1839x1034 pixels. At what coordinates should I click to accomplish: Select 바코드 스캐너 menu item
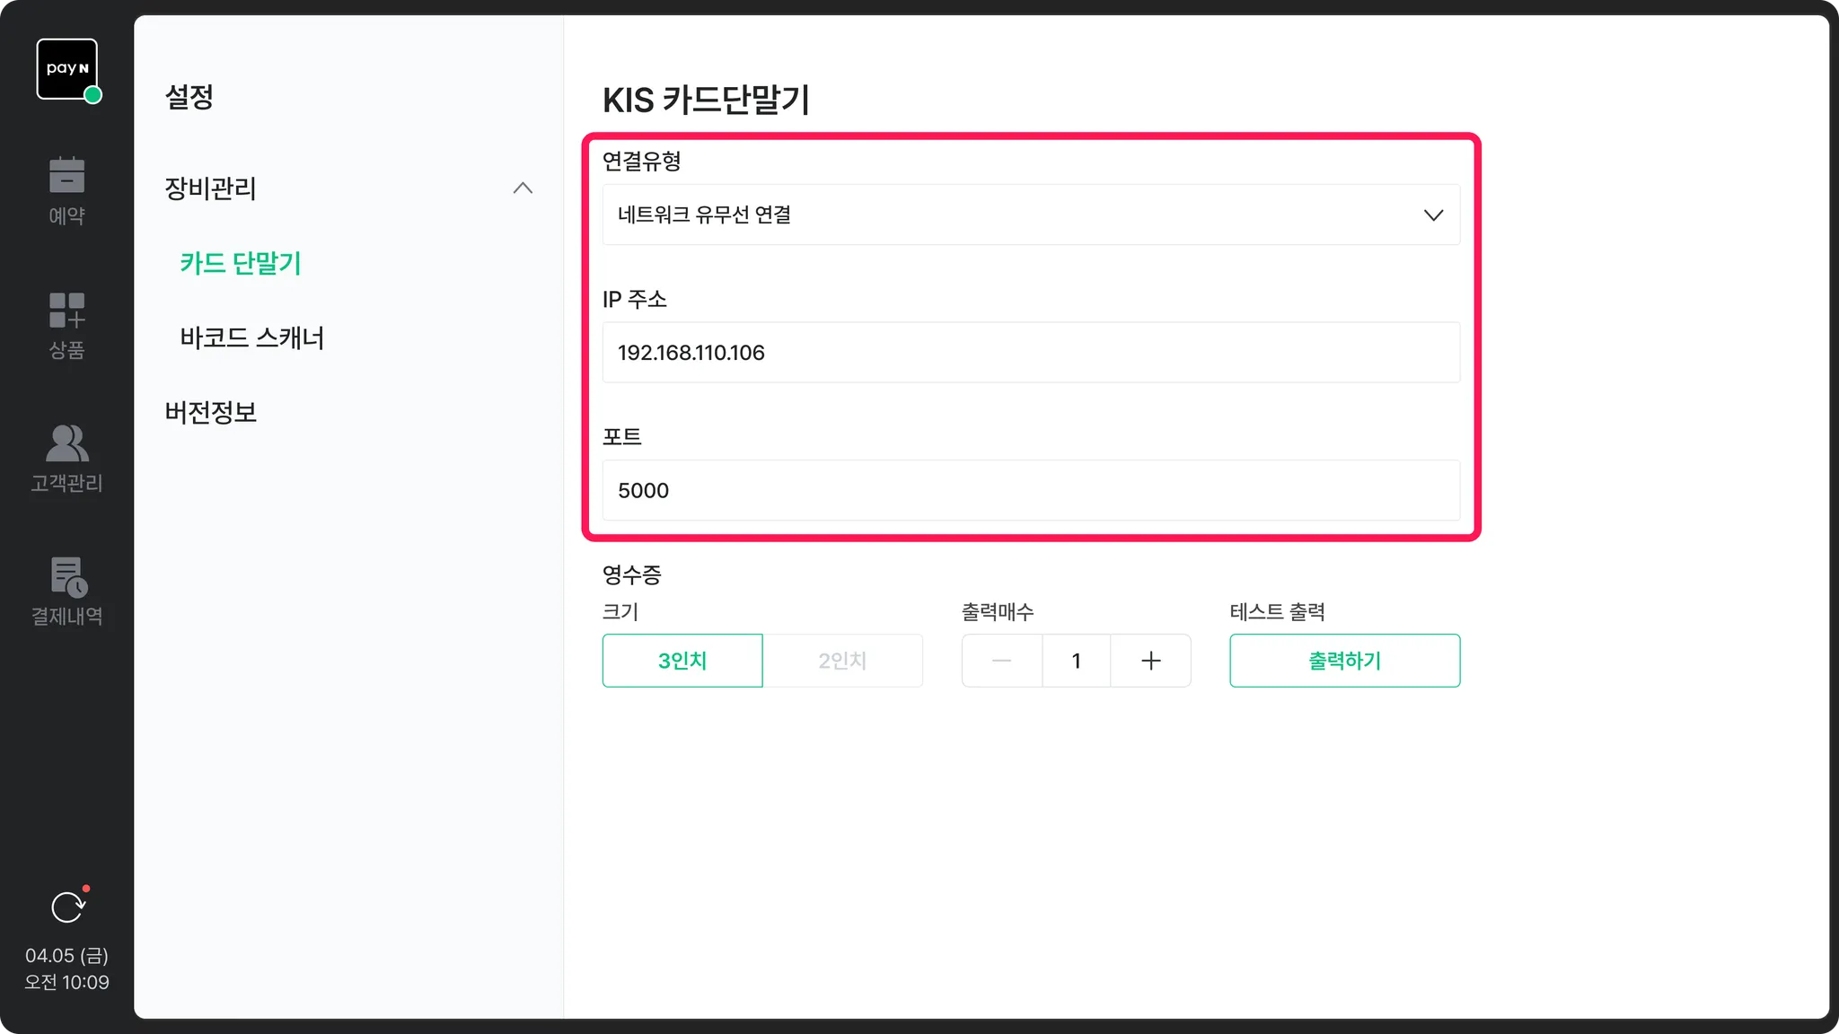[252, 338]
